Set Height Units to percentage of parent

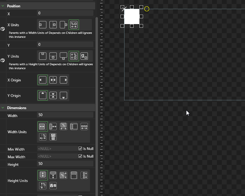click(63, 175)
